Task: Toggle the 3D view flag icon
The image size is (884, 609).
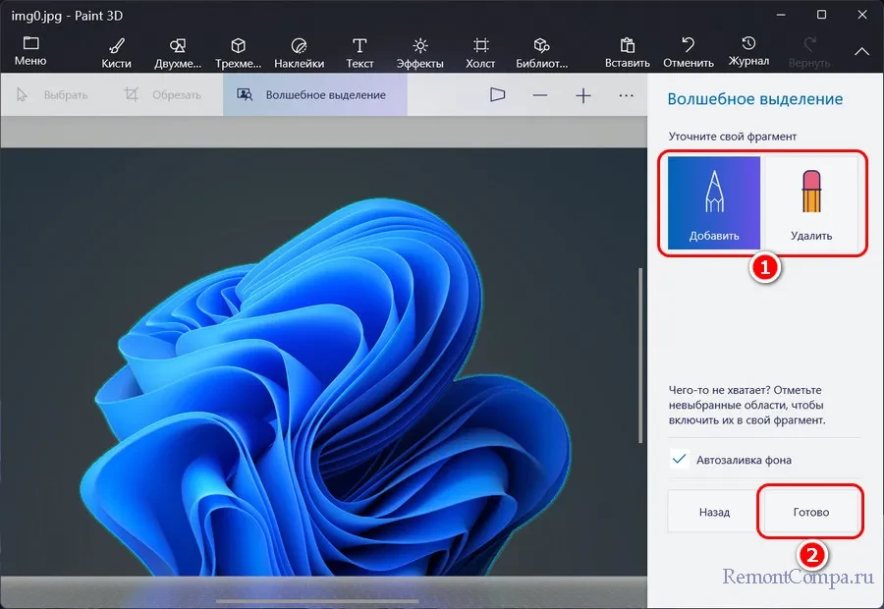Action: (x=497, y=94)
